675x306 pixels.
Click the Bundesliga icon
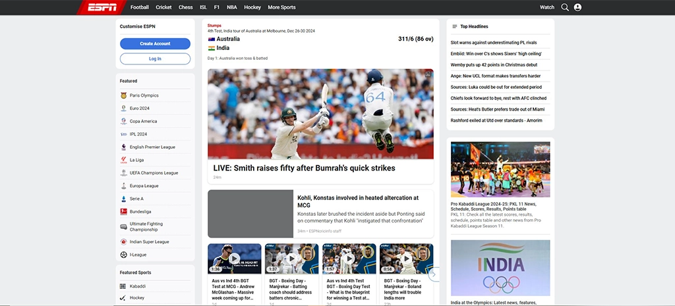click(123, 212)
